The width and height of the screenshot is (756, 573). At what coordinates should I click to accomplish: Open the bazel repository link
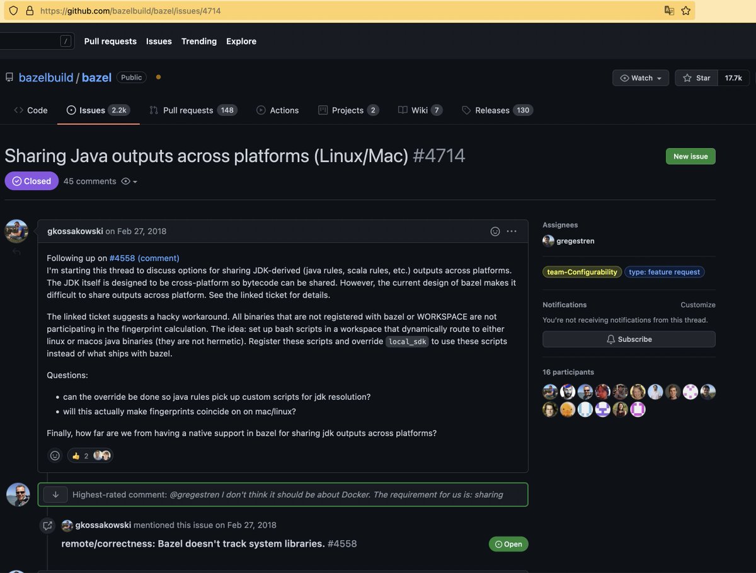click(96, 78)
